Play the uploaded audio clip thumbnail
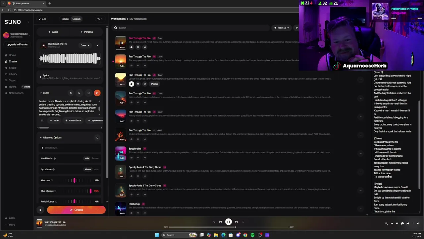The height and width of the screenshot is (239, 424). (x=43, y=45)
